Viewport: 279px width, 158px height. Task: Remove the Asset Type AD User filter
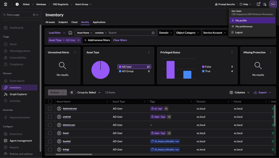pyautogui.click(x=78, y=40)
